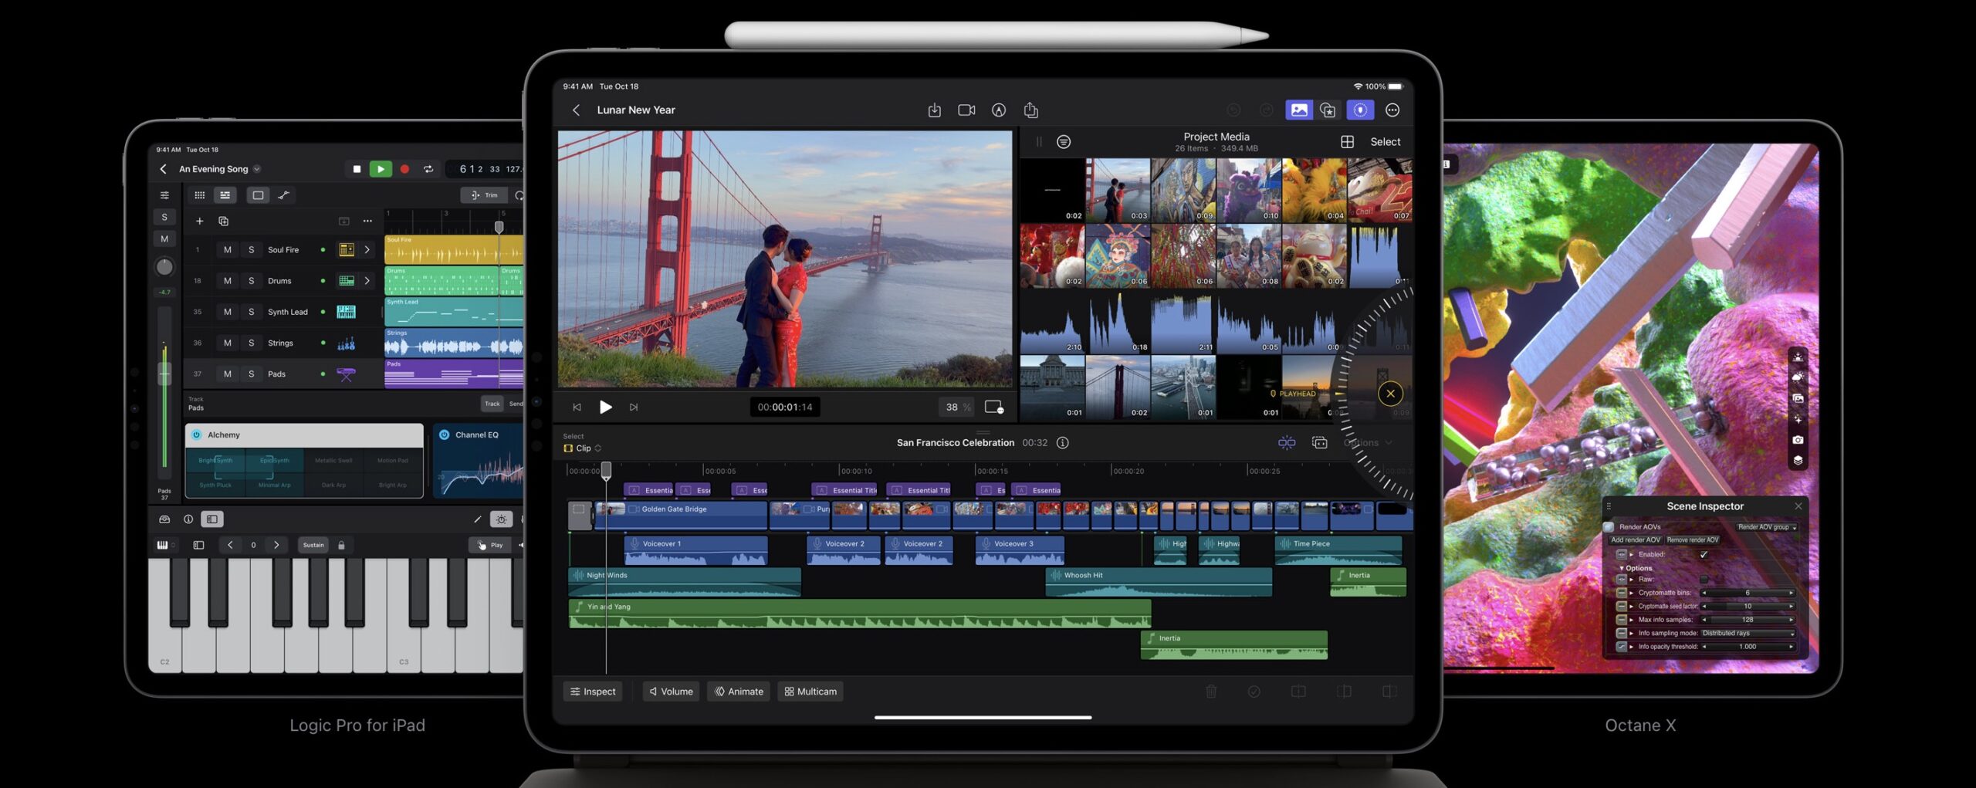Toggle cycle loop mode in Logic Pro

pyautogui.click(x=428, y=169)
